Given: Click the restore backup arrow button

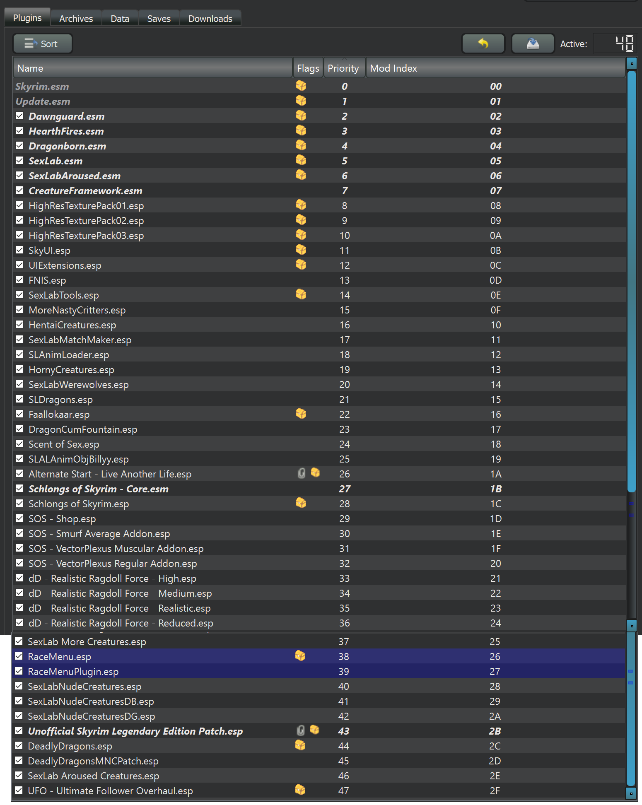Looking at the screenshot, I should [483, 43].
